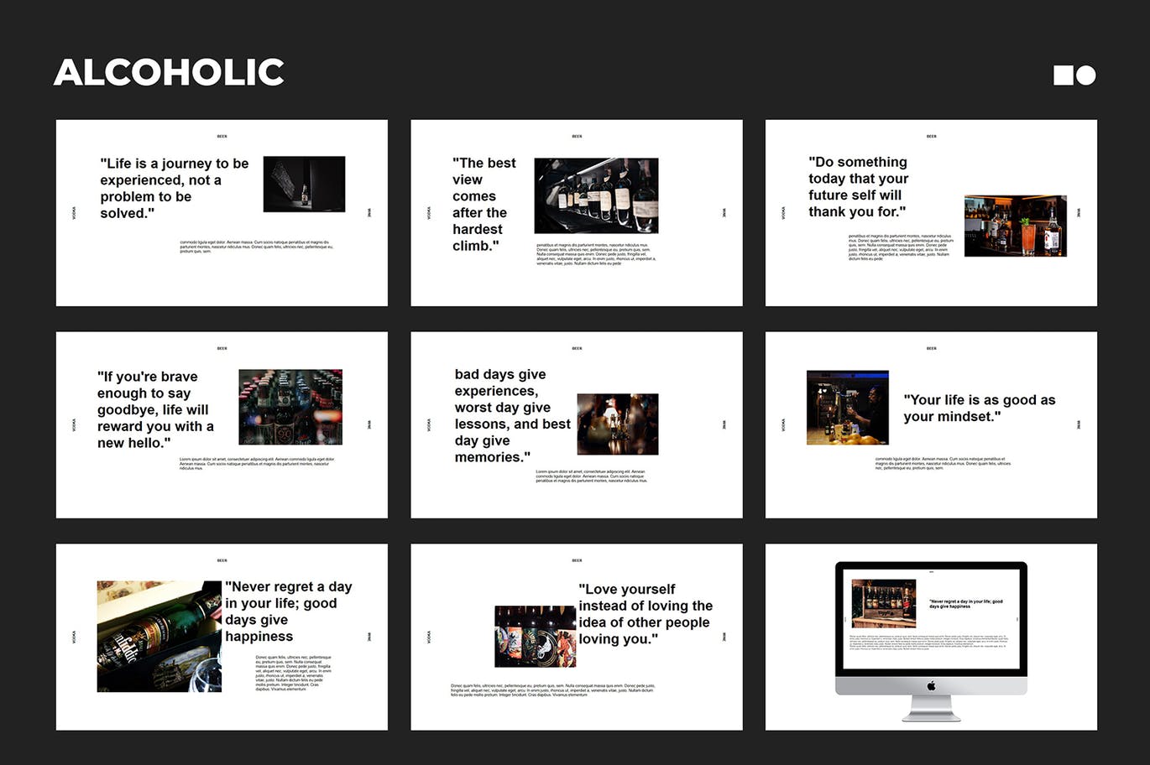Click the Apple logo on the iMac
The width and height of the screenshot is (1150, 765).
point(931,686)
